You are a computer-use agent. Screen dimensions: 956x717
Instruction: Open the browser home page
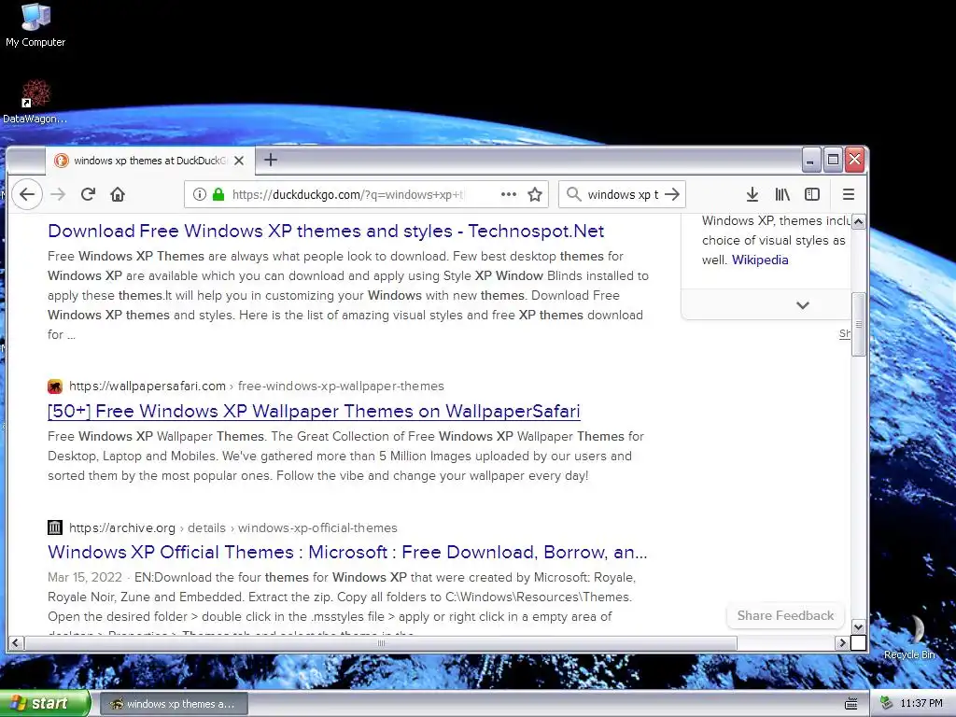pyautogui.click(x=118, y=194)
